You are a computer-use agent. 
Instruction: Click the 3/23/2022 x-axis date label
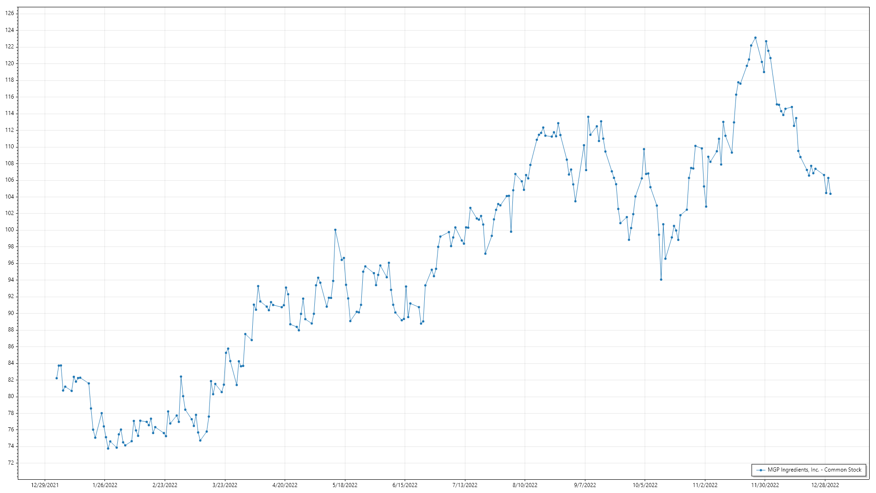(x=225, y=485)
